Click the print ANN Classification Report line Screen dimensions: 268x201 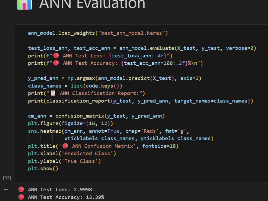[x=87, y=93]
